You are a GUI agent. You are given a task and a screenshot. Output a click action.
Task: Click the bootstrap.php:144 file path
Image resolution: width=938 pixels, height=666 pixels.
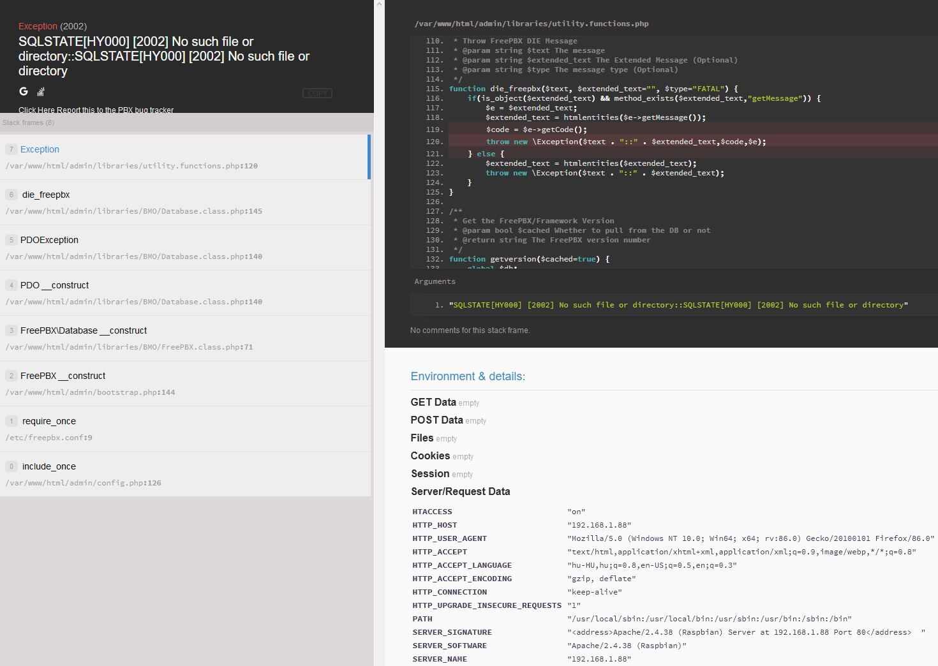[90, 392]
